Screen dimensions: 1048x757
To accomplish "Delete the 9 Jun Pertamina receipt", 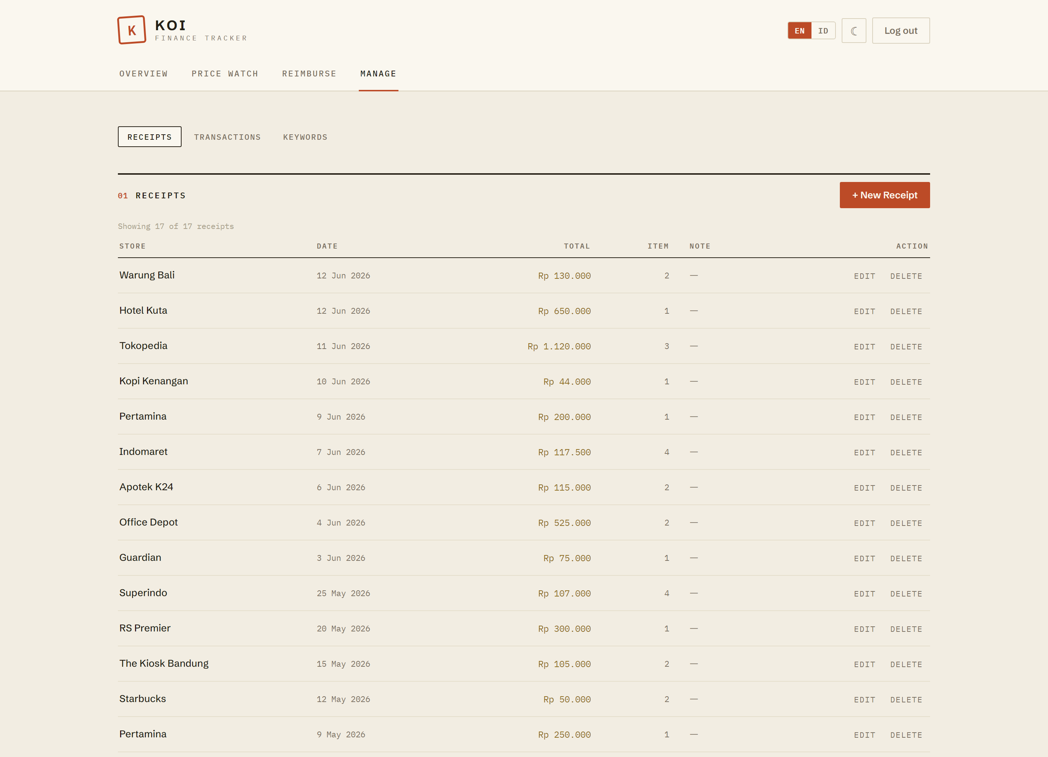I will point(906,417).
